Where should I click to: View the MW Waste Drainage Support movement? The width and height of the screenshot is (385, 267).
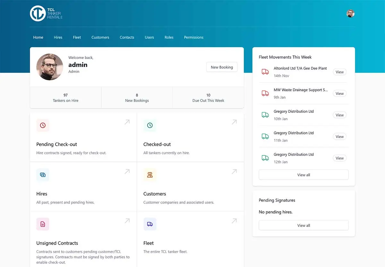click(339, 93)
